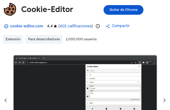This screenshot has height=110, width=170.
Task: Click the verified badge icon beside cookie-editor.com
Action: [x=6, y=26]
